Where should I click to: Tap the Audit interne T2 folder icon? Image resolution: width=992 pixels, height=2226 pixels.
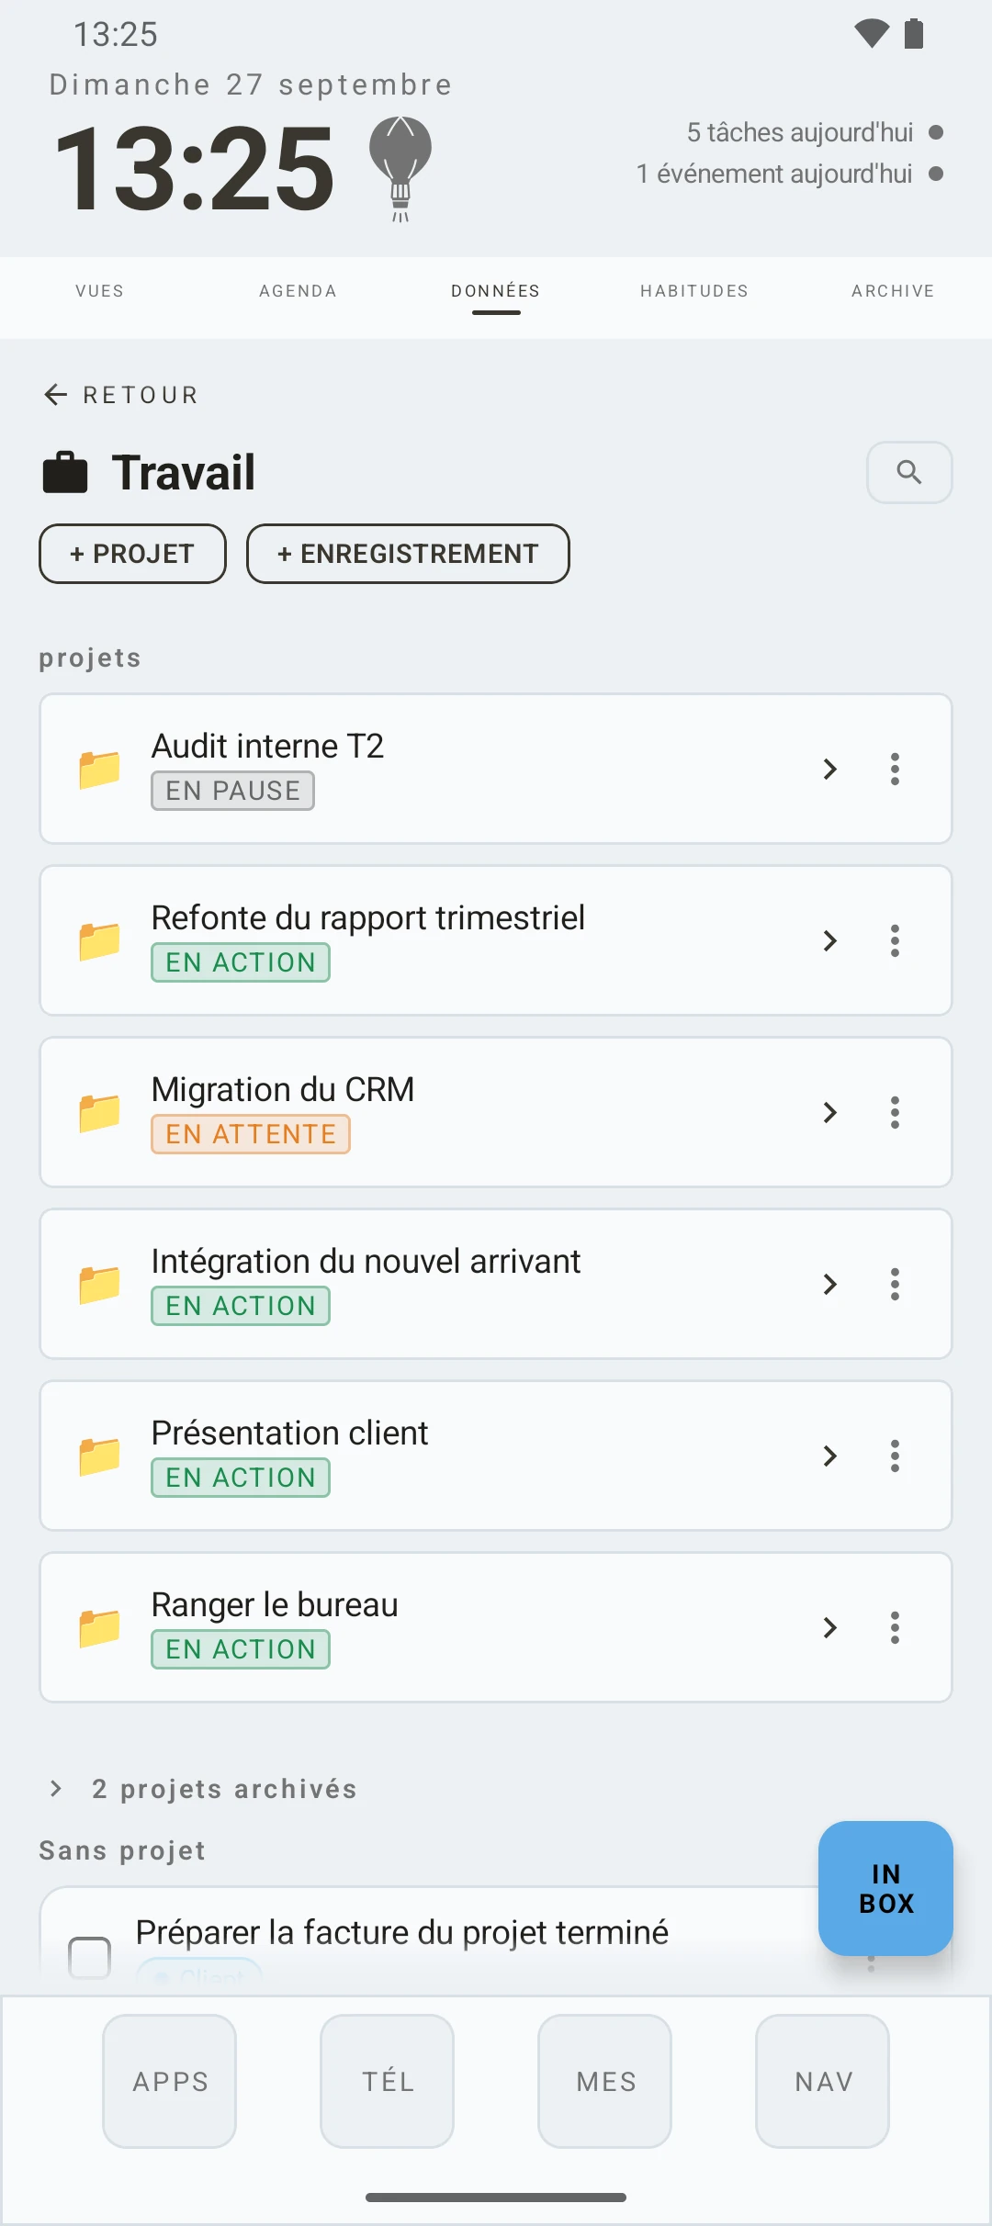[99, 770]
